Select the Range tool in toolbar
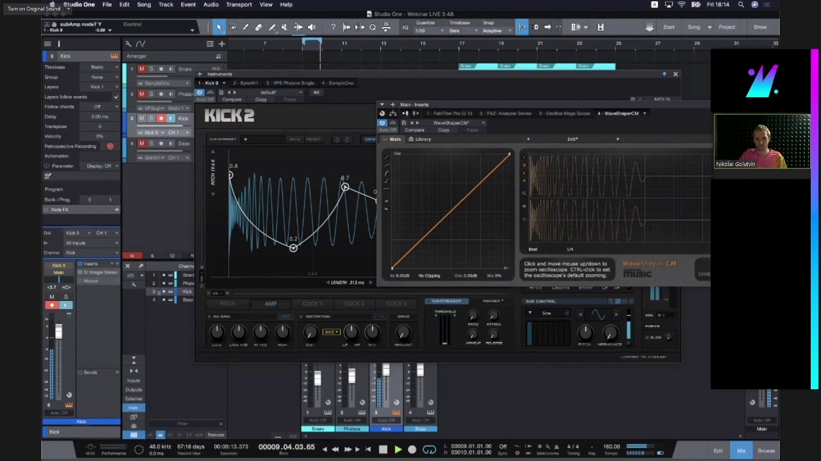This screenshot has width=821, height=461. [232, 27]
